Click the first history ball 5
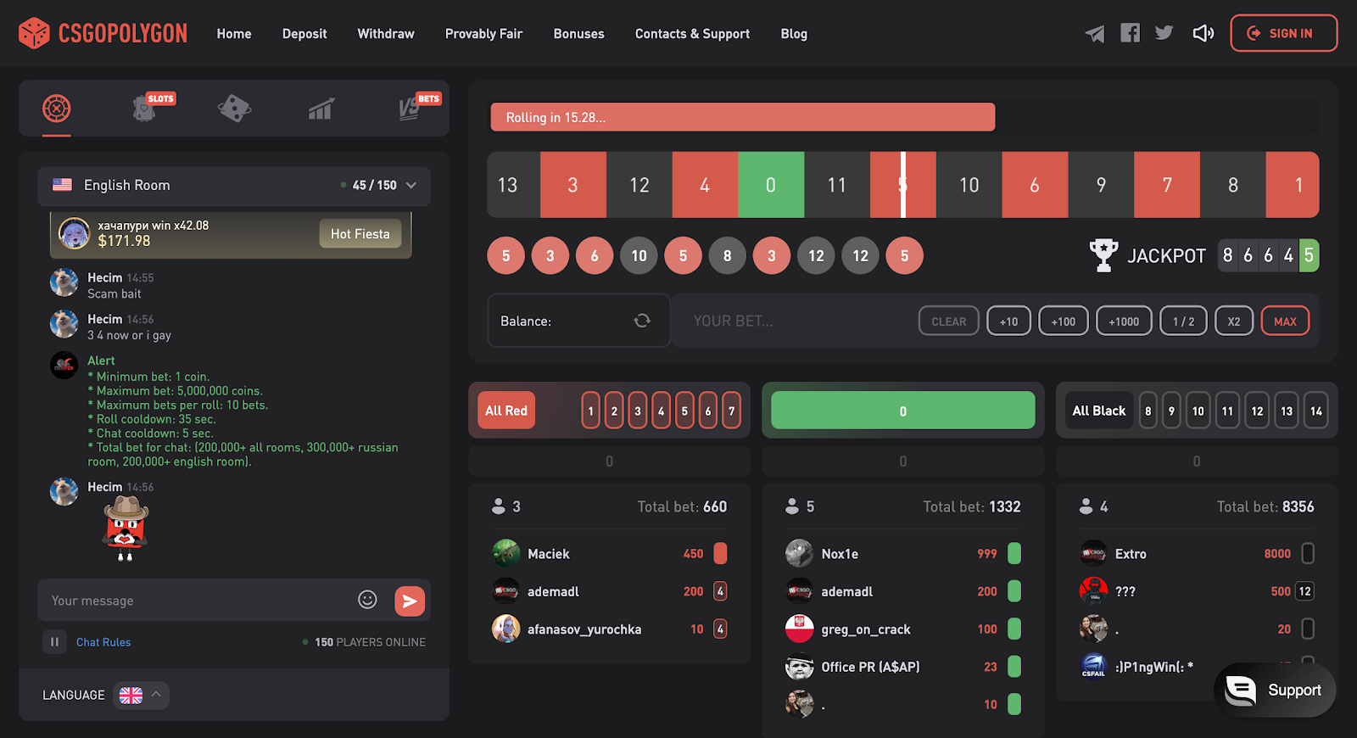 (x=506, y=255)
